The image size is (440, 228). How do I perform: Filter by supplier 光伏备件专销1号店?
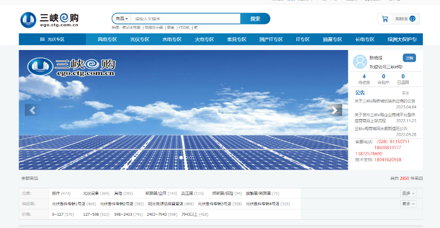tap(74, 204)
